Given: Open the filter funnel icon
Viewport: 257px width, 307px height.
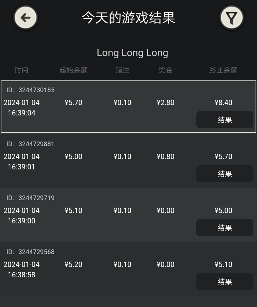Looking at the screenshot, I should tap(232, 18).
